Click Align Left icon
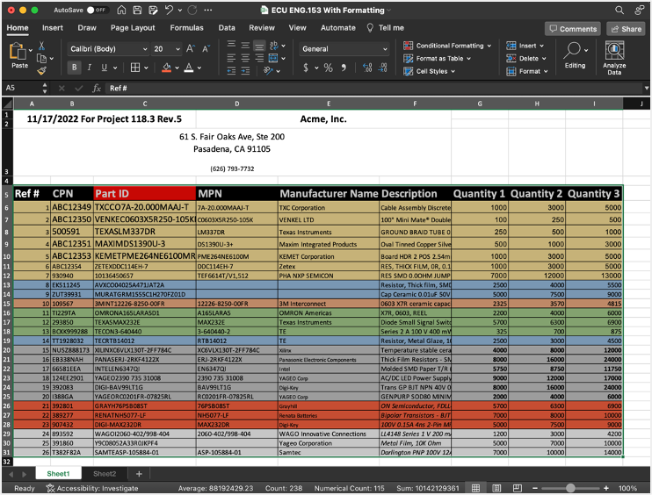Viewport: 652px width, 495px height. [x=232, y=58]
